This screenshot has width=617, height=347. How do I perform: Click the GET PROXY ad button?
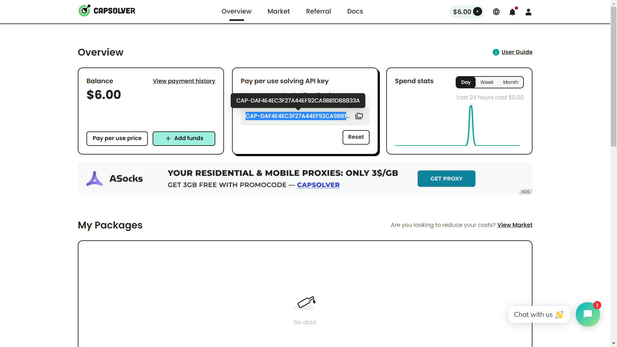[x=446, y=179]
